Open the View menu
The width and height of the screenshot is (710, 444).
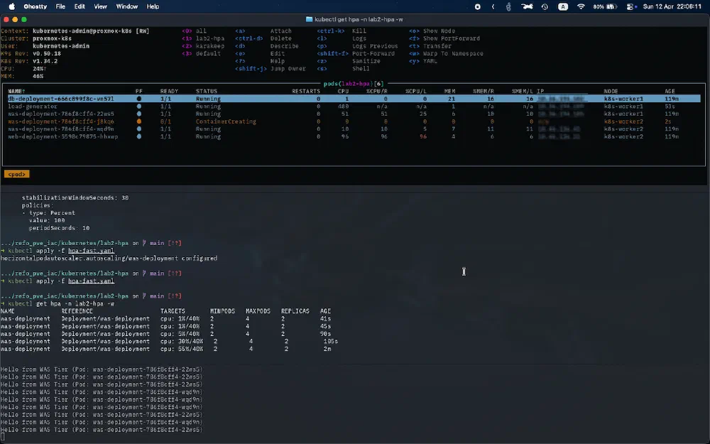point(101,6)
